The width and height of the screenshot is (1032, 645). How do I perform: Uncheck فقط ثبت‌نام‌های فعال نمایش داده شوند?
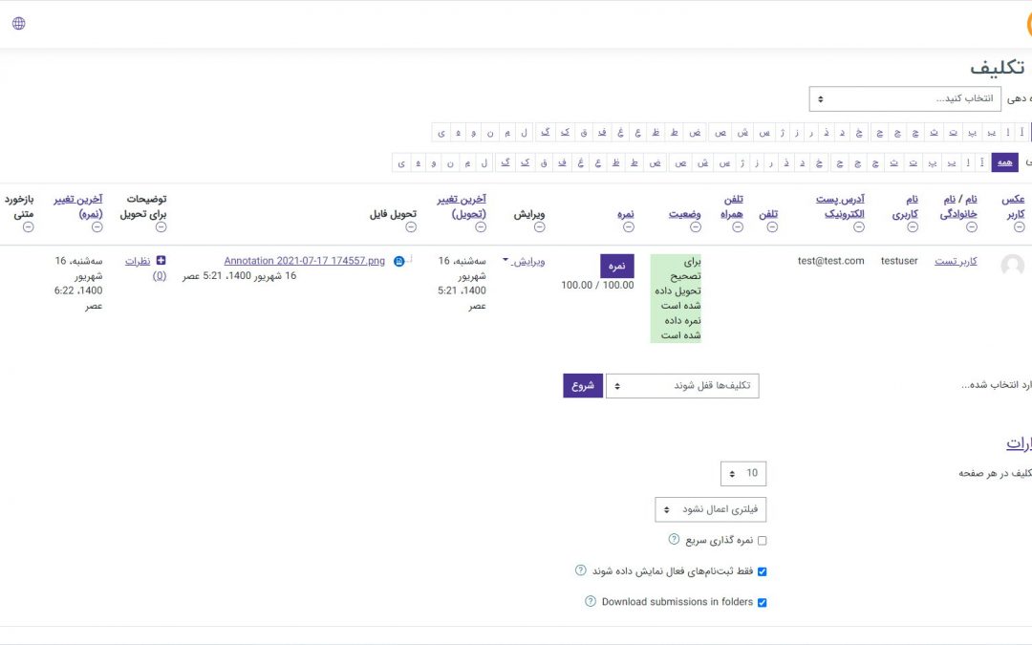click(x=762, y=571)
